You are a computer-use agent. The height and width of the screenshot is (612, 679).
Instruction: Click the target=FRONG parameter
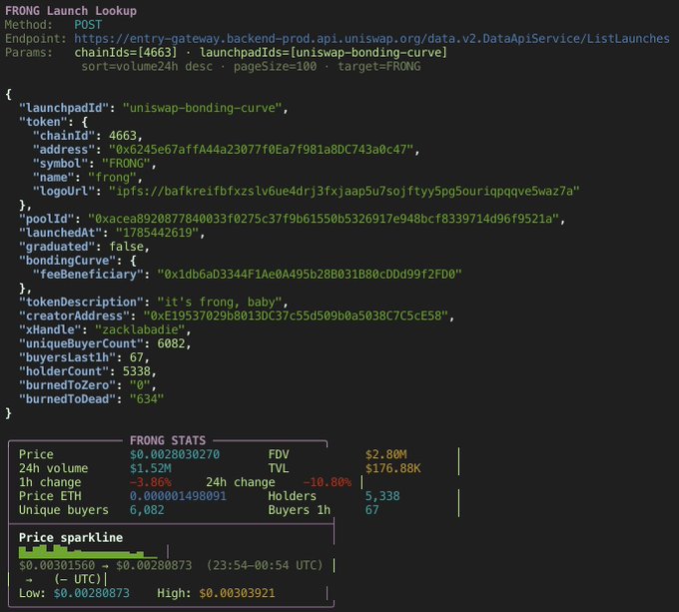[x=378, y=66]
